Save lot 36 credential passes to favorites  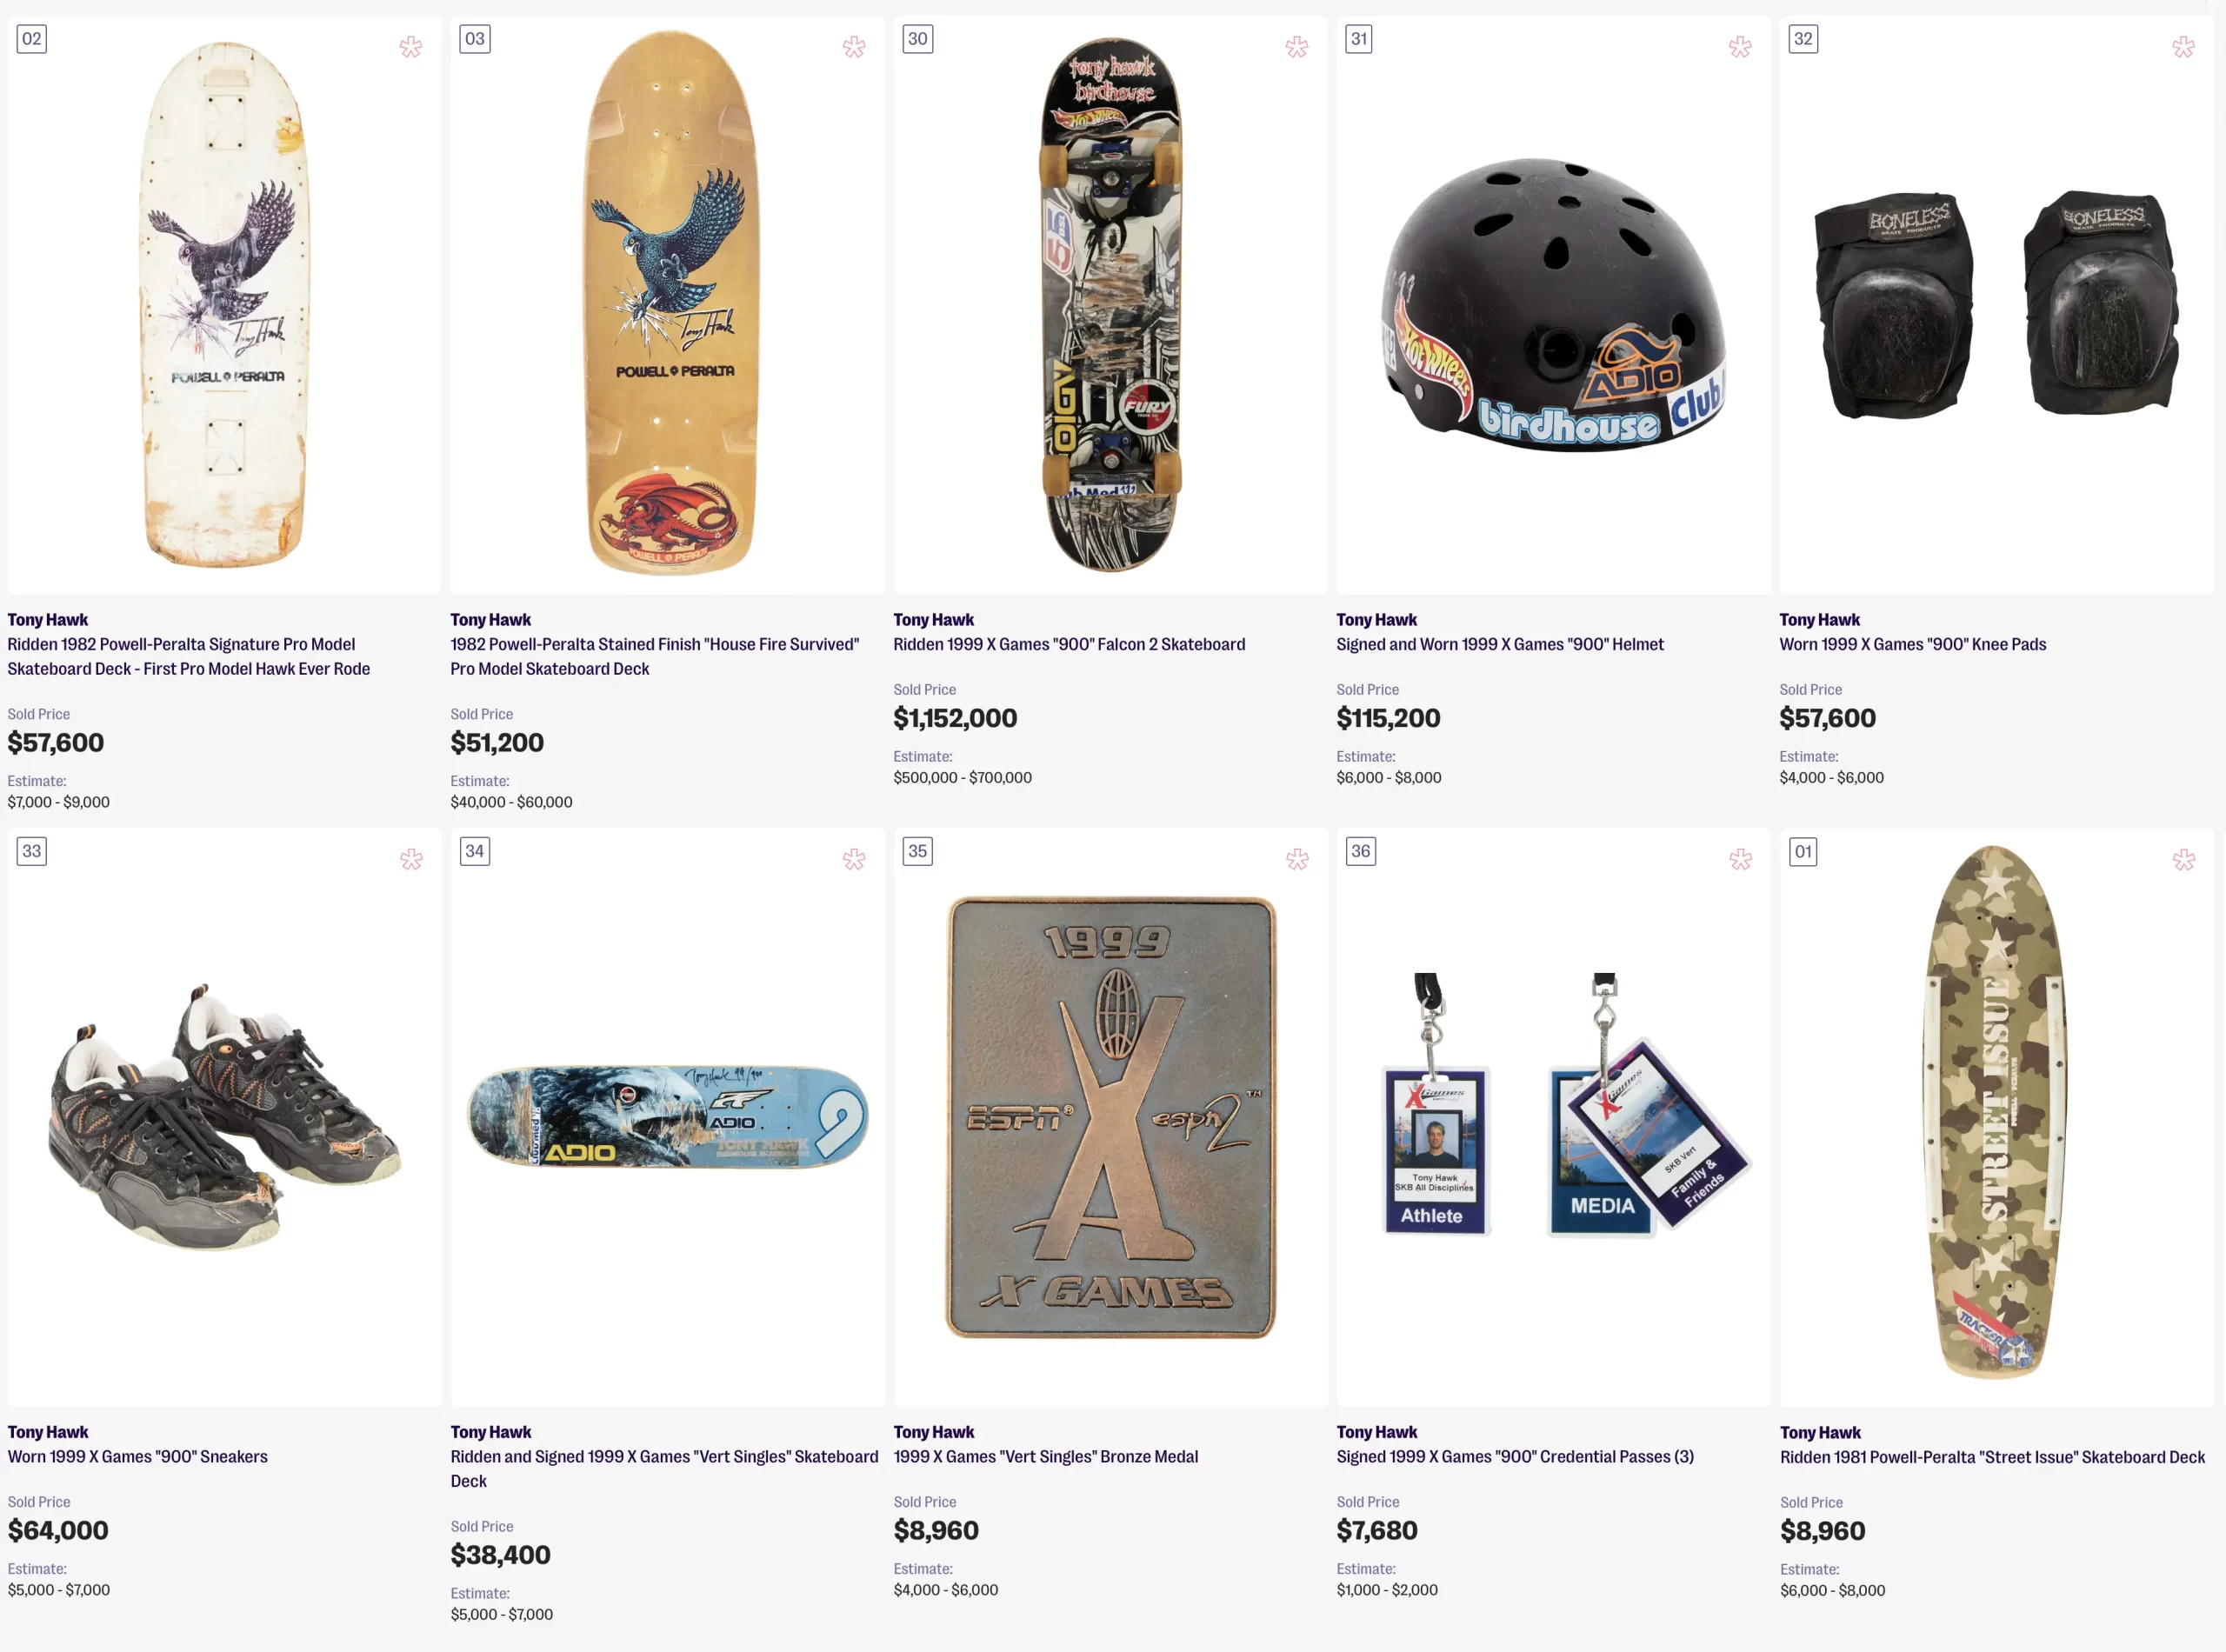1739,859
